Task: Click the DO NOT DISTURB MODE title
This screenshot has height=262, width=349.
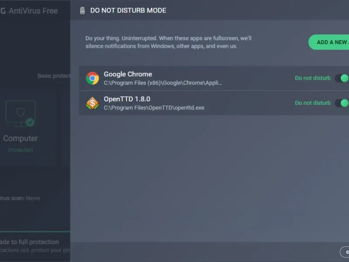Action: [128, 10]
